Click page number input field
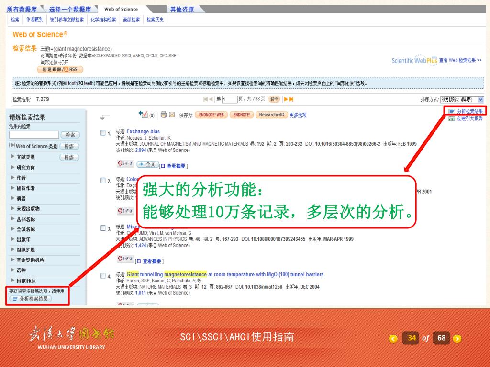Viewport: 490px width, 367px height. pyautogui.click(x=230, y=99)
